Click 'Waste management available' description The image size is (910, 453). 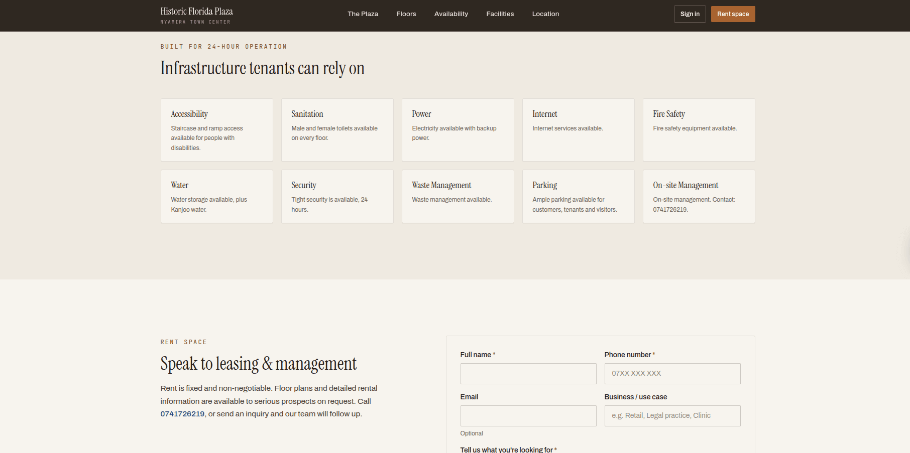coord(451,200)
